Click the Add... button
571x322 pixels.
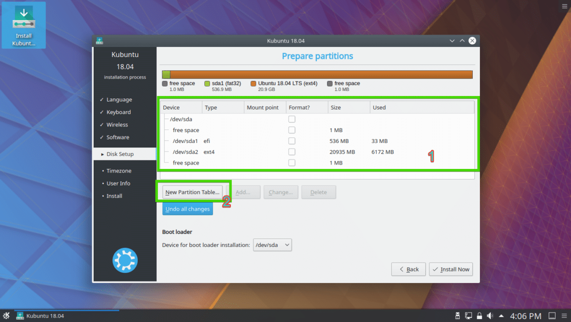(x=243, y=192)
